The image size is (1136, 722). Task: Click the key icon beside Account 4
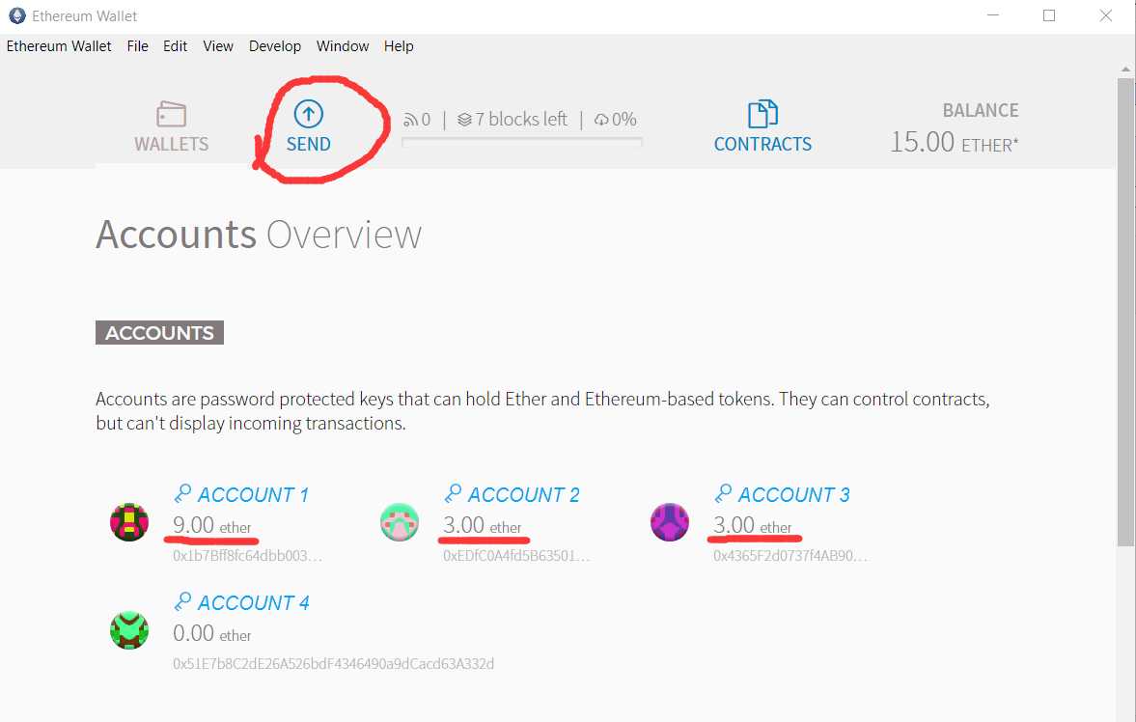182,601
